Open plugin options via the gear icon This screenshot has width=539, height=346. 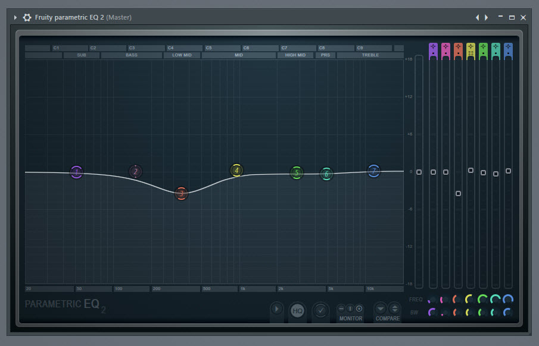(x=27, y=17)
